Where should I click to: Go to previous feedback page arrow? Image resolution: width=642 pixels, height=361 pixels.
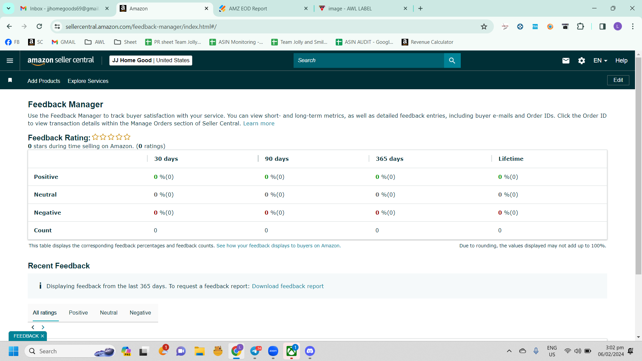[33, 327]
